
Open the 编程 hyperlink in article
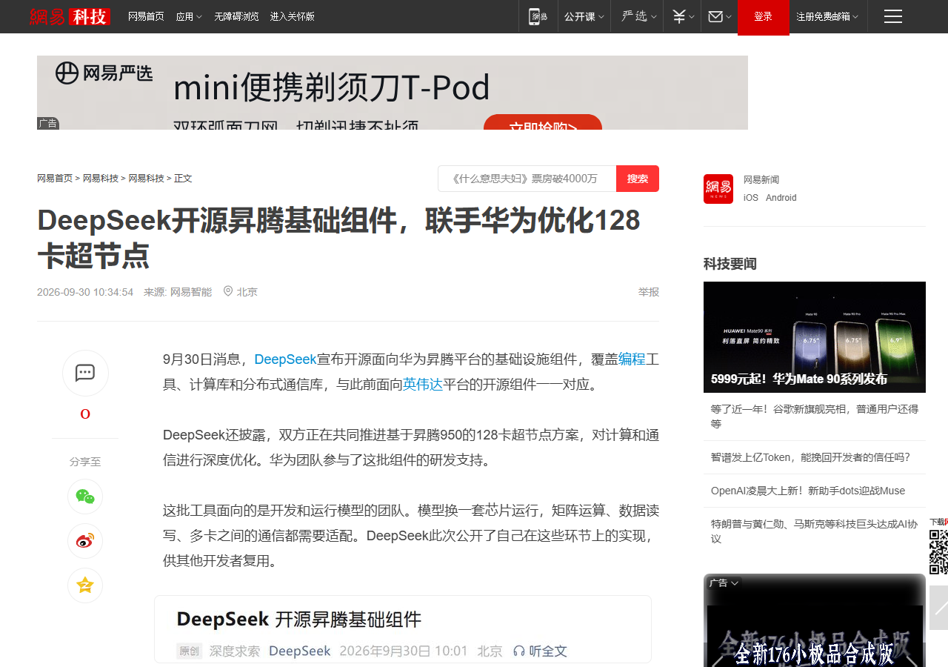[x=632, y=359]
